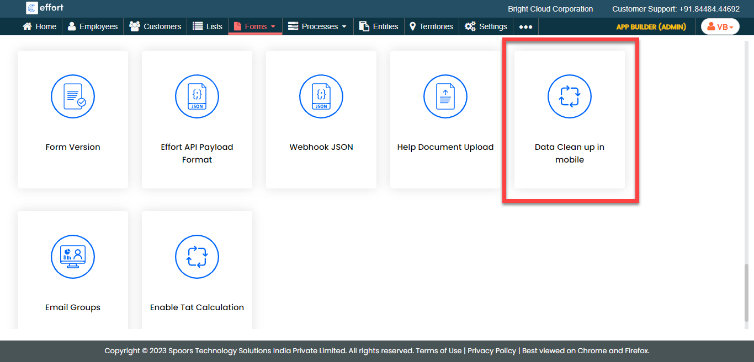Open the VB user profile dropdown

click(720, 26)
